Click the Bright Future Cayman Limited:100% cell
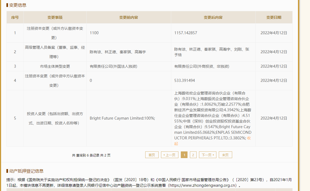This screenshot has height=191, width=310. click(x=122, y=118)
